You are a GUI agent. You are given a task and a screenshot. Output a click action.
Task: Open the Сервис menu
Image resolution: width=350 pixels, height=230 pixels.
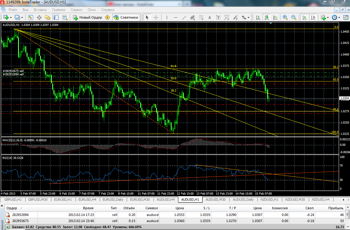(x=77, y=10)
